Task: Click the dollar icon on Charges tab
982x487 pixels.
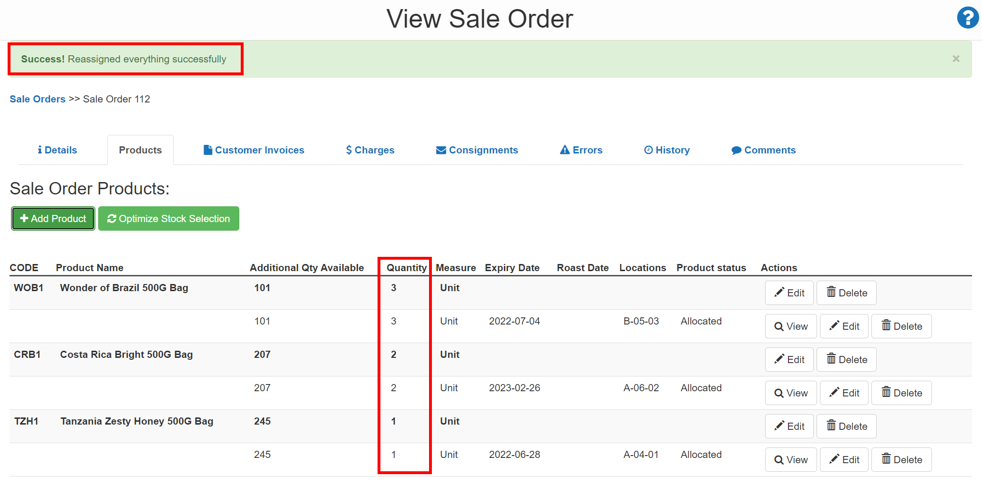Action: pyautogui.click(x=348, y=150)
